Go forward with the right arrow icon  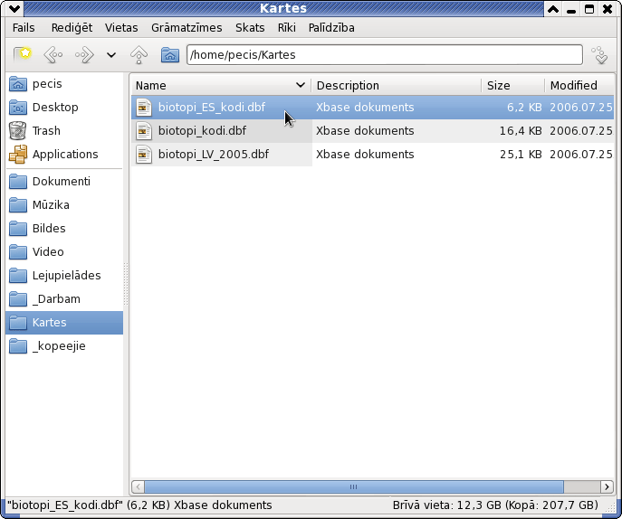pyautogui.click(x=84, y=54)
